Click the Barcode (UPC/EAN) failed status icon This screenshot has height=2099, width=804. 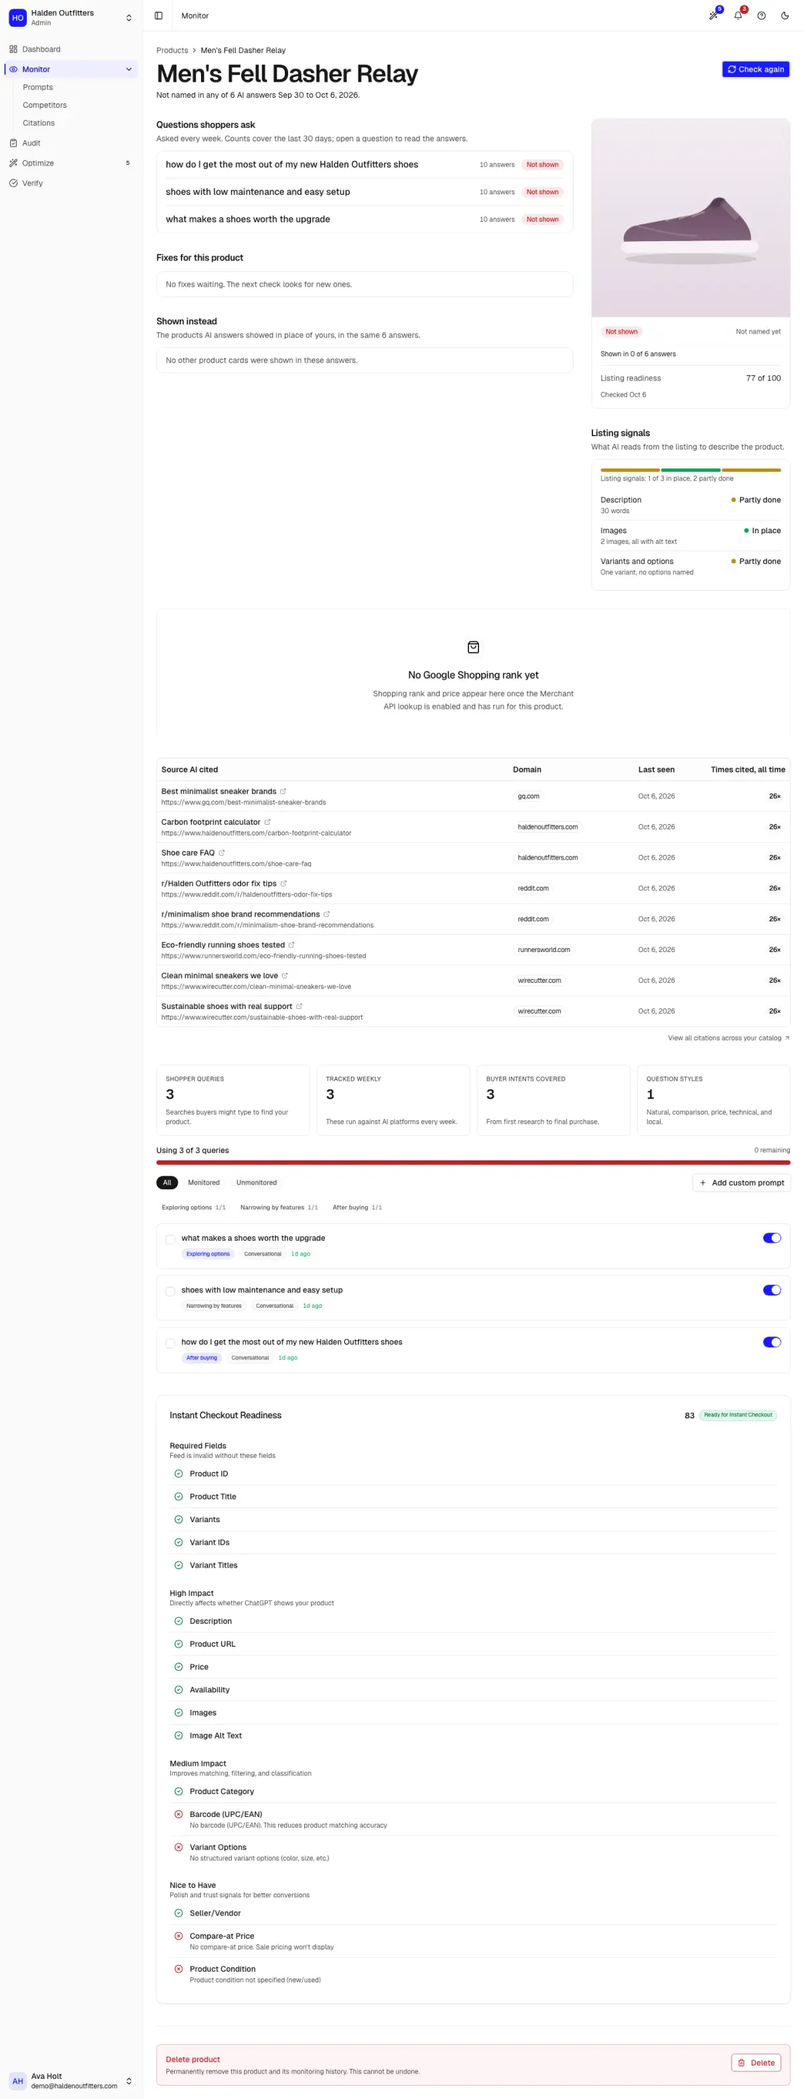click(178, 1814)
